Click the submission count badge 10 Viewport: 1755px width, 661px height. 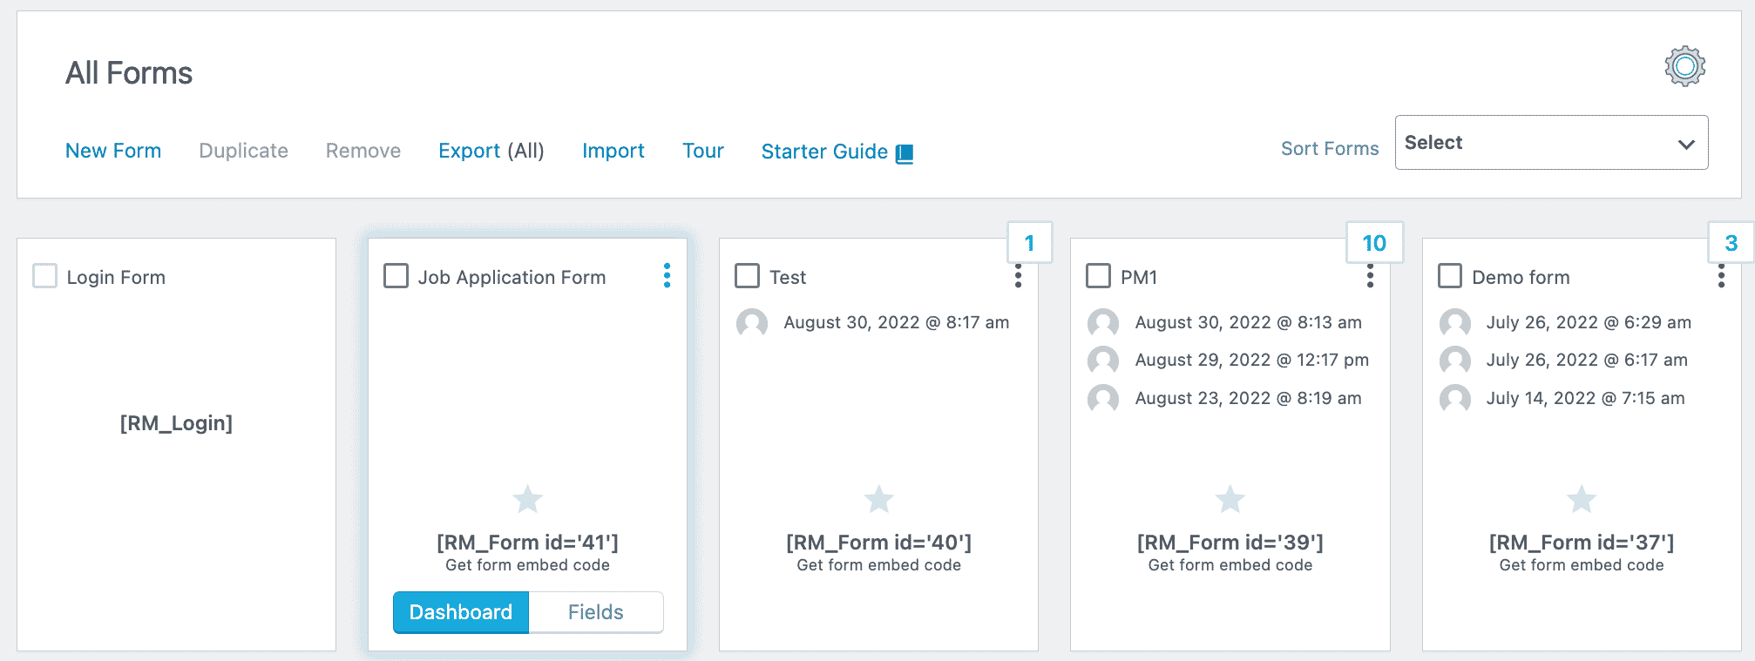[1374, 243]
